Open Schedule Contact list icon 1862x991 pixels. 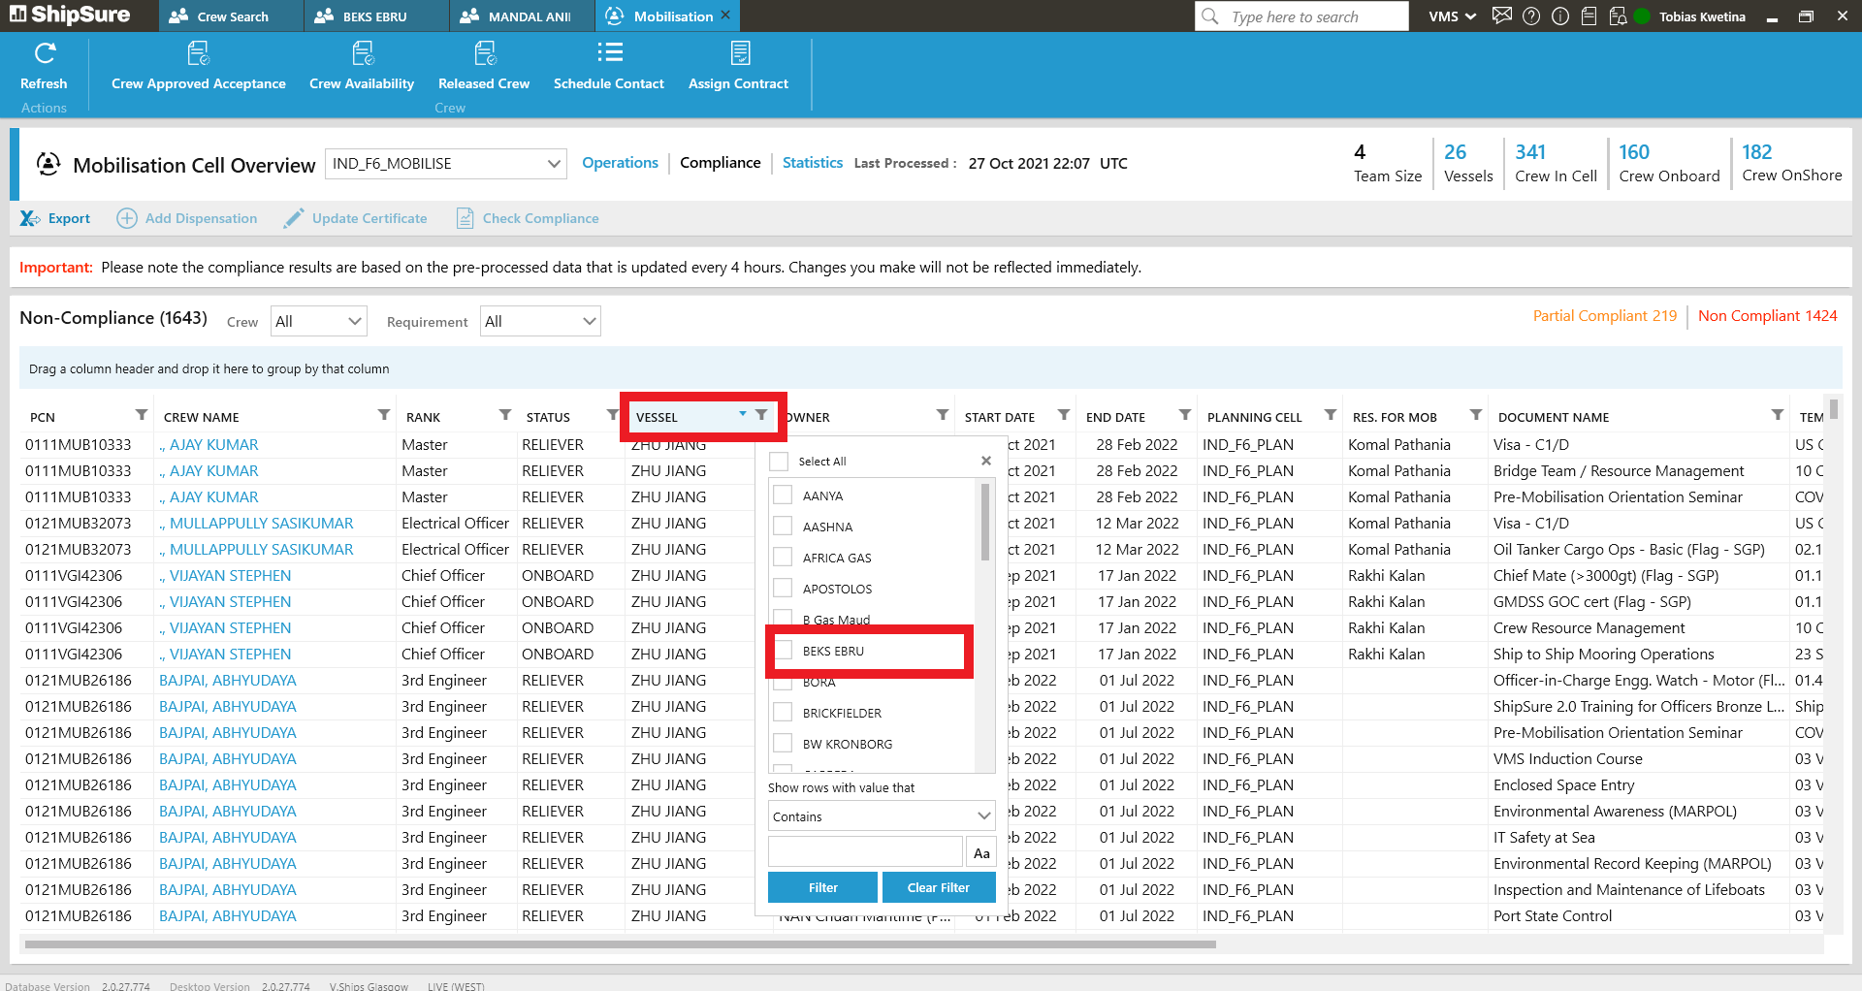(x=609, y=52)
